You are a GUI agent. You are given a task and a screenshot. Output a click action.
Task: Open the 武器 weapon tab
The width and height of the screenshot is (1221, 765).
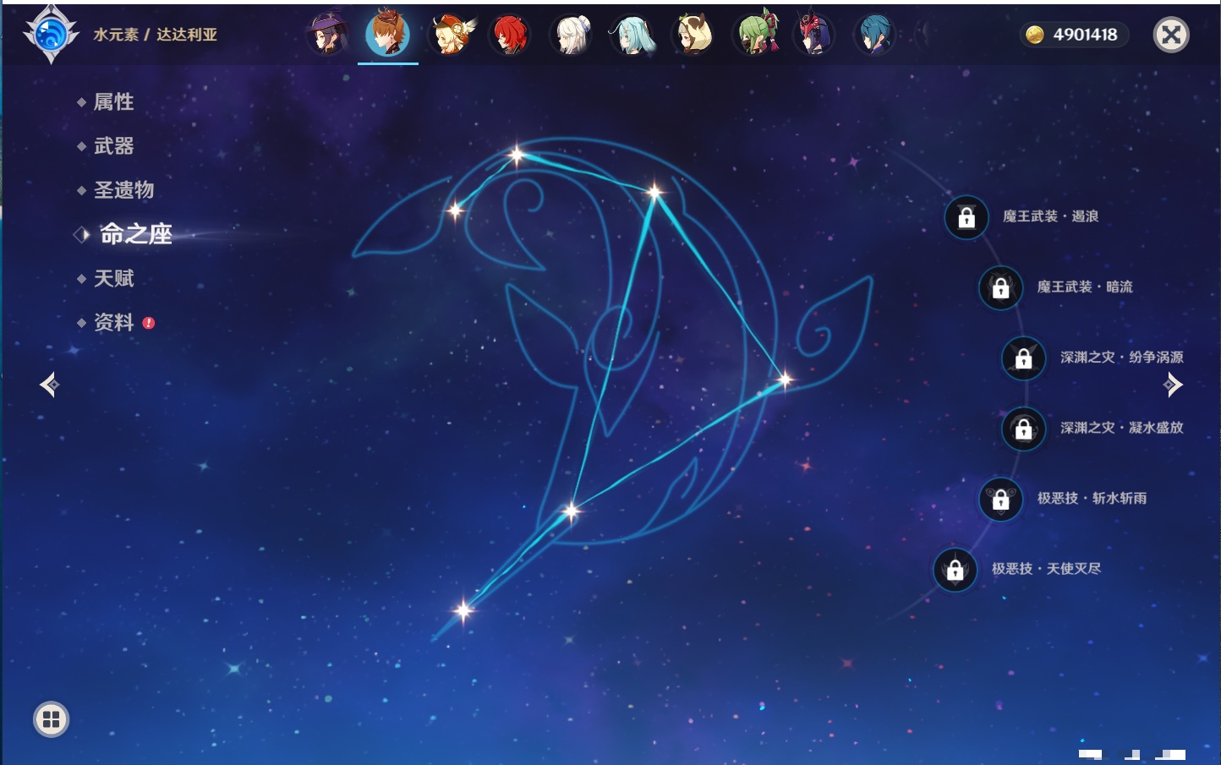[113, 146]
